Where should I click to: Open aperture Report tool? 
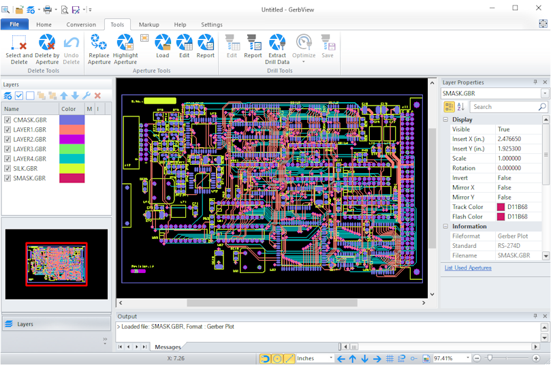point(206,46)
